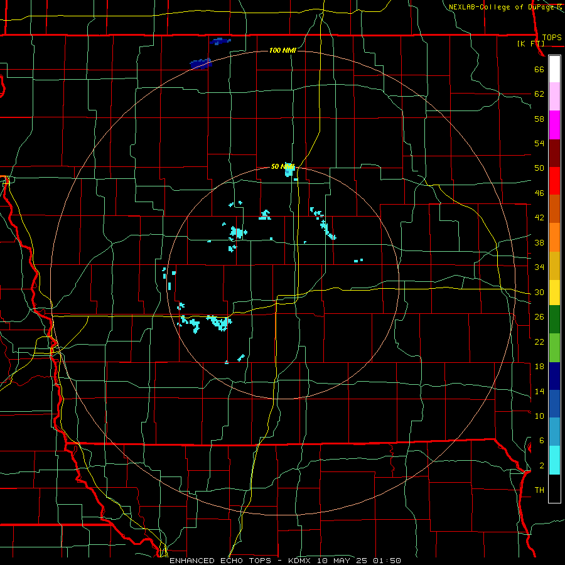565x565 pixels.
Task: Select the 54 legend value
Action: 539,143
